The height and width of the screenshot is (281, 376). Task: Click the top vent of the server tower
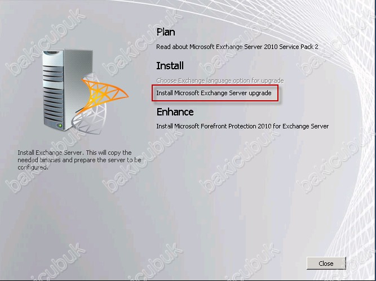51,52
